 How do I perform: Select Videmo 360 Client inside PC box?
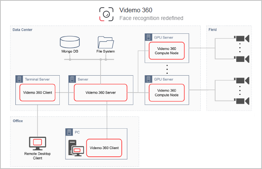(x=104, y=147)
